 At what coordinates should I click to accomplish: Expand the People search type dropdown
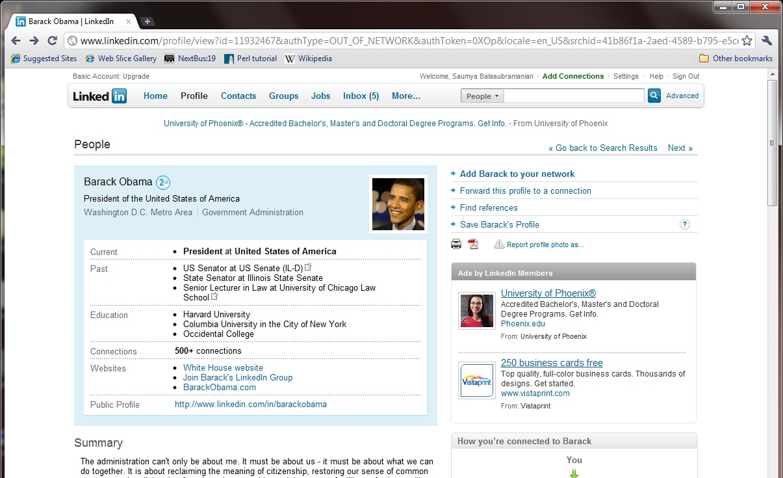pos(482,96)
